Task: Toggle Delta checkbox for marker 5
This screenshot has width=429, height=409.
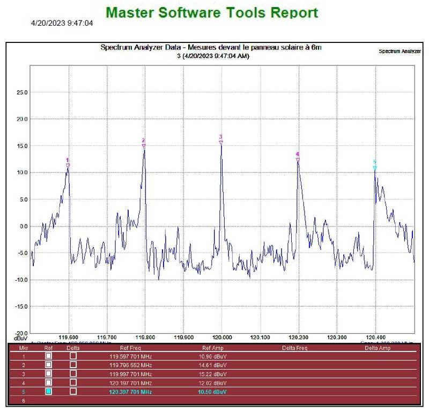Action: 73,392
